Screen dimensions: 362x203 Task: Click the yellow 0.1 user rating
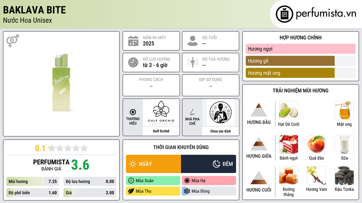coord(40,148)
